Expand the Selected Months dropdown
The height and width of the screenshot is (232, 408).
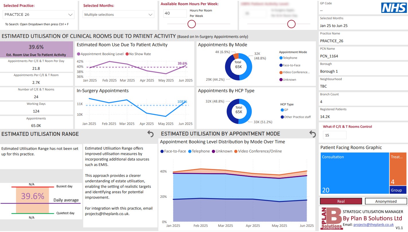(x=118, y=15)
